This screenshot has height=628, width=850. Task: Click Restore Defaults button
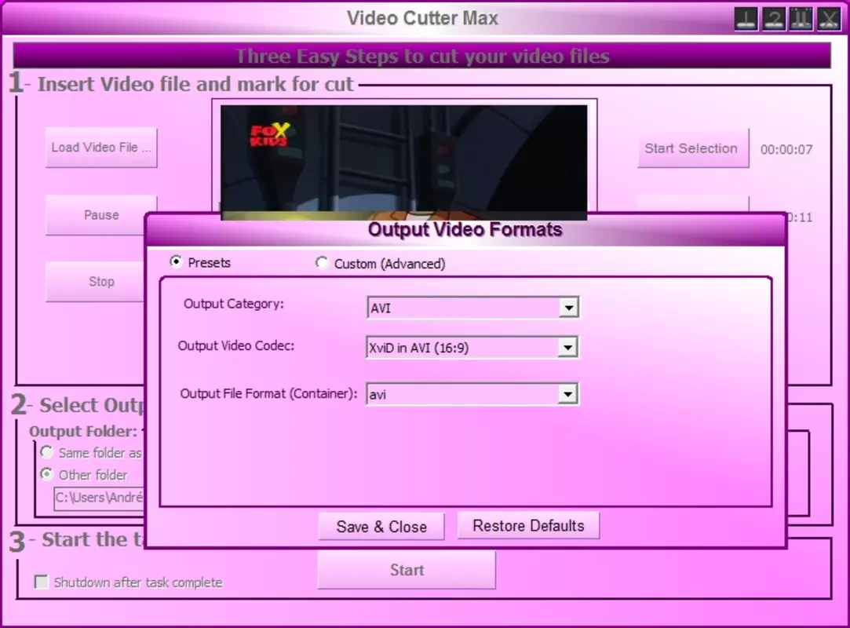coord(528,525)
